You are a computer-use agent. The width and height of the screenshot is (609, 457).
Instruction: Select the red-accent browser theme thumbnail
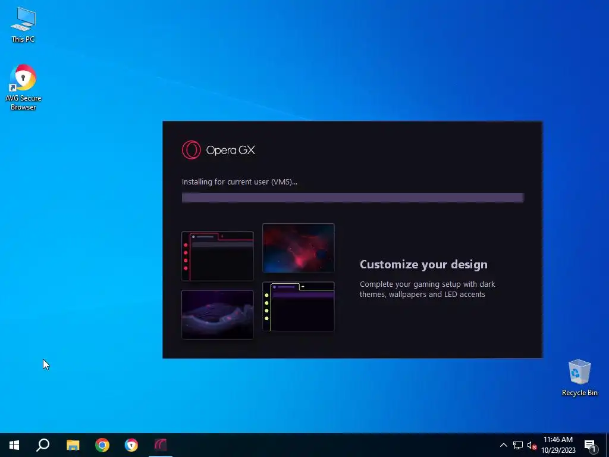click(x=218, y=256)
